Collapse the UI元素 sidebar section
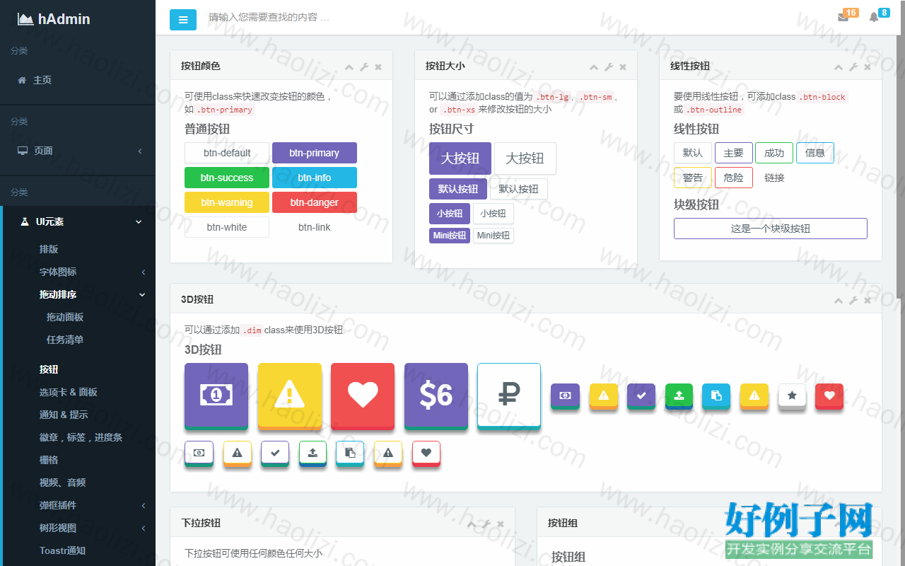The image size is (905, 566). pos(78,221)
